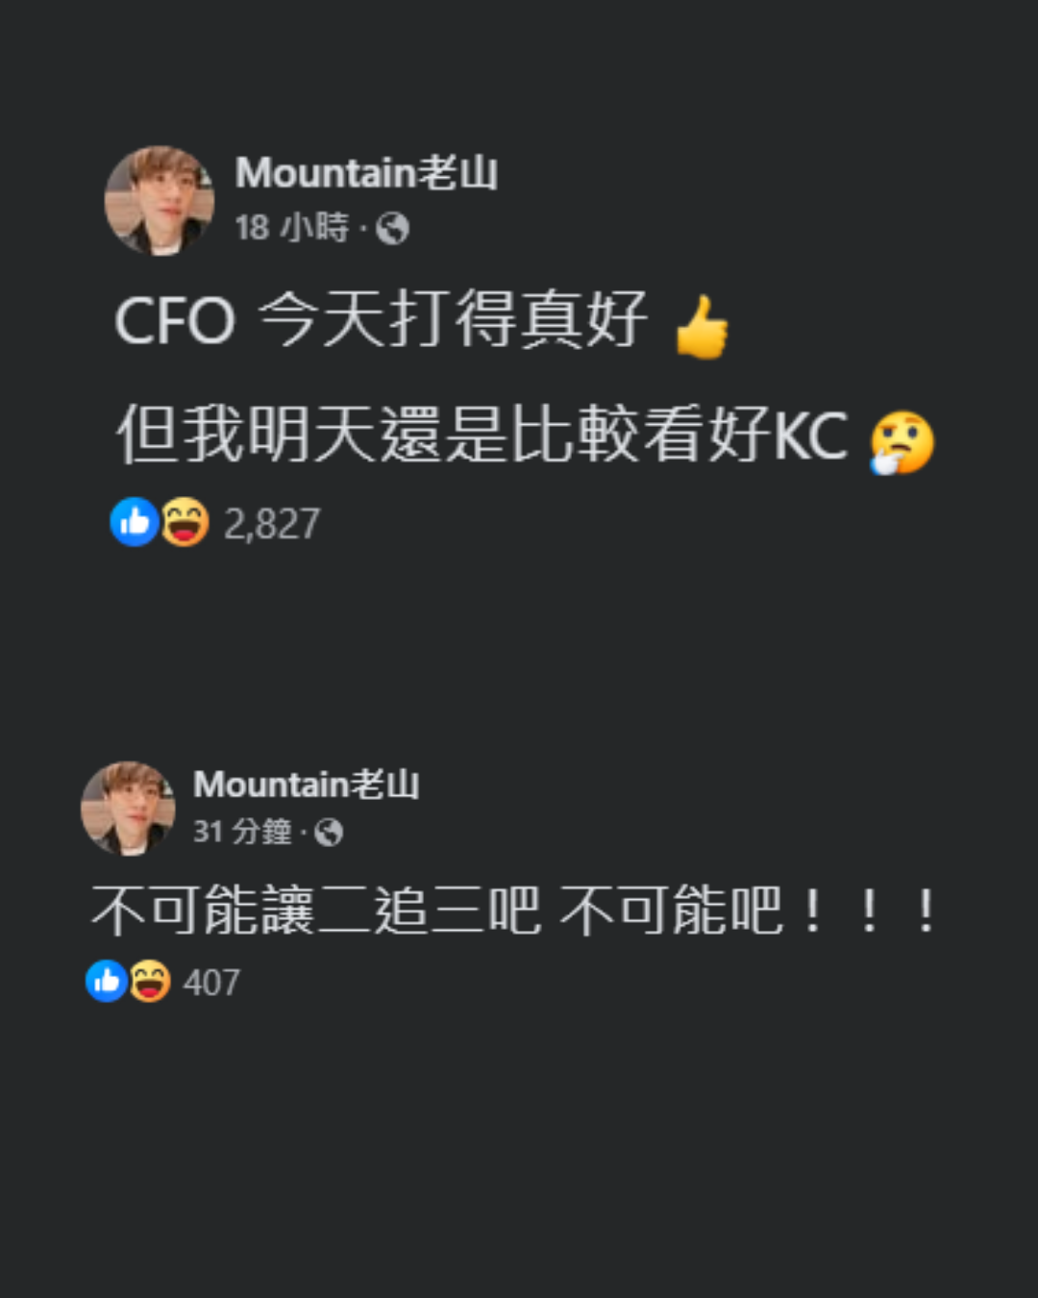Click the text '不可能讓二追三吧 不可能吧'

pyautogui.click(x=437, y=910)
